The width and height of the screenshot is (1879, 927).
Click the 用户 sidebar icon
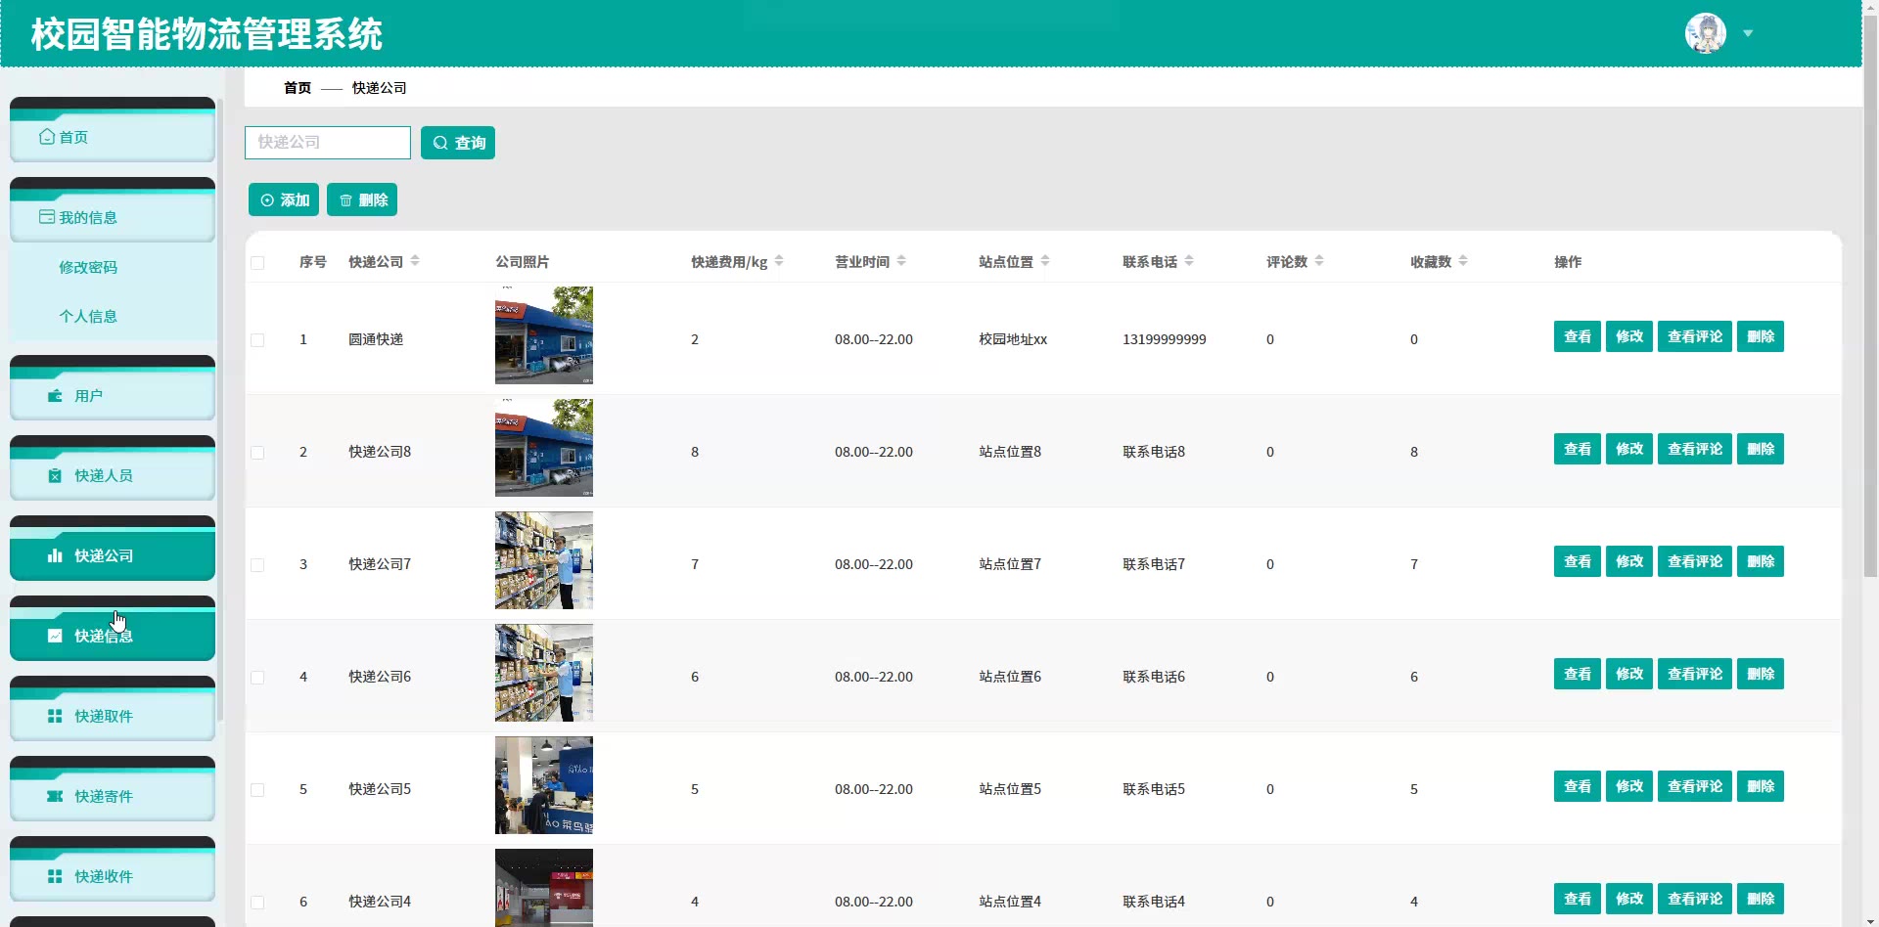coord(55,396)
